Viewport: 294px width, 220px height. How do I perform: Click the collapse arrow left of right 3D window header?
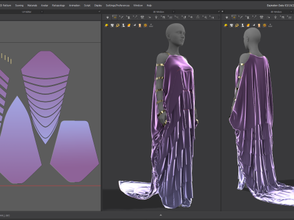(x=222, y=12)
